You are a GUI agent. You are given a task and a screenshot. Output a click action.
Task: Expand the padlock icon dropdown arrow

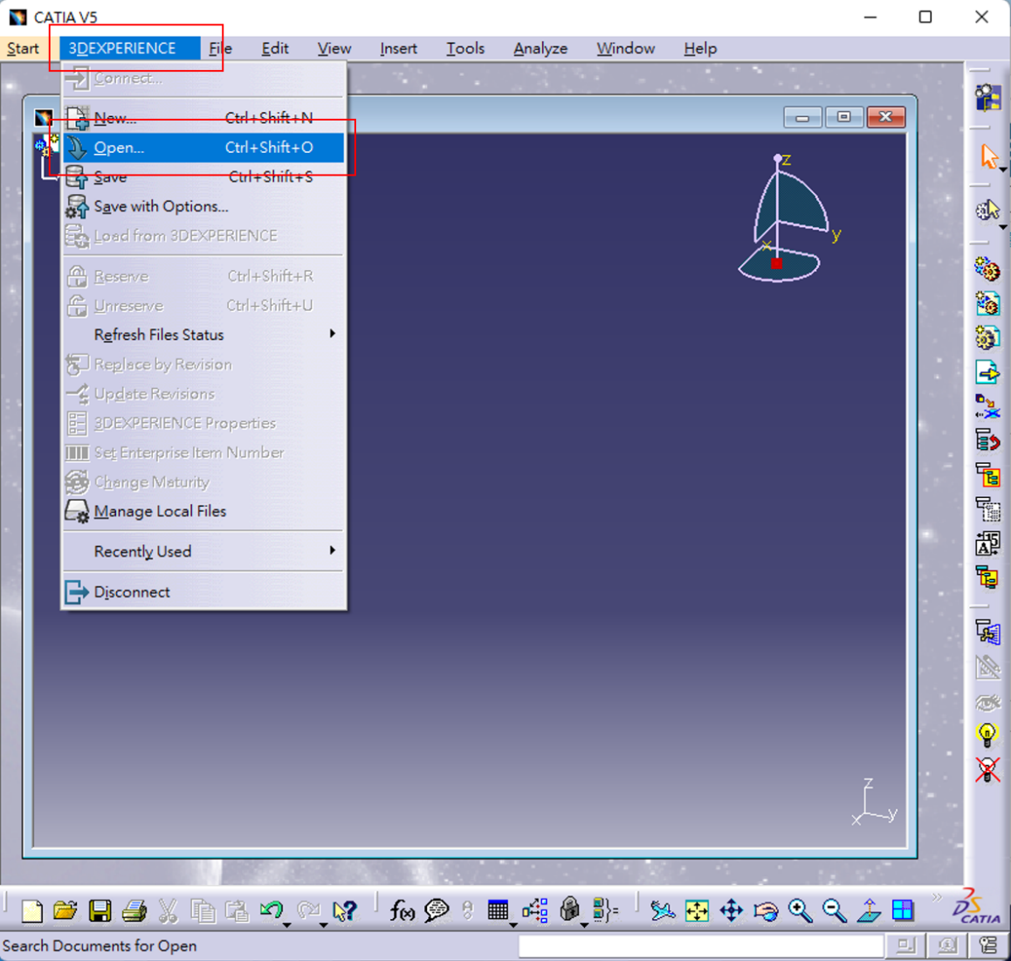click(584, 925)
